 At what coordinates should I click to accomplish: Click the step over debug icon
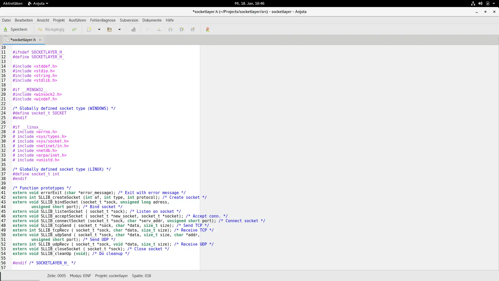[x=182, y=29]
